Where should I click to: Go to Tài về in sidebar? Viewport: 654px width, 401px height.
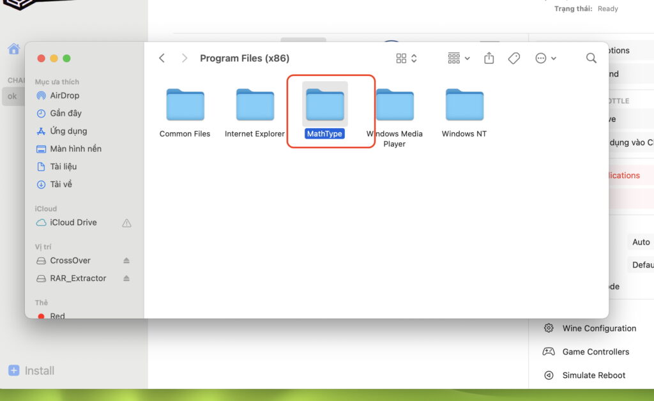(61, 185)
